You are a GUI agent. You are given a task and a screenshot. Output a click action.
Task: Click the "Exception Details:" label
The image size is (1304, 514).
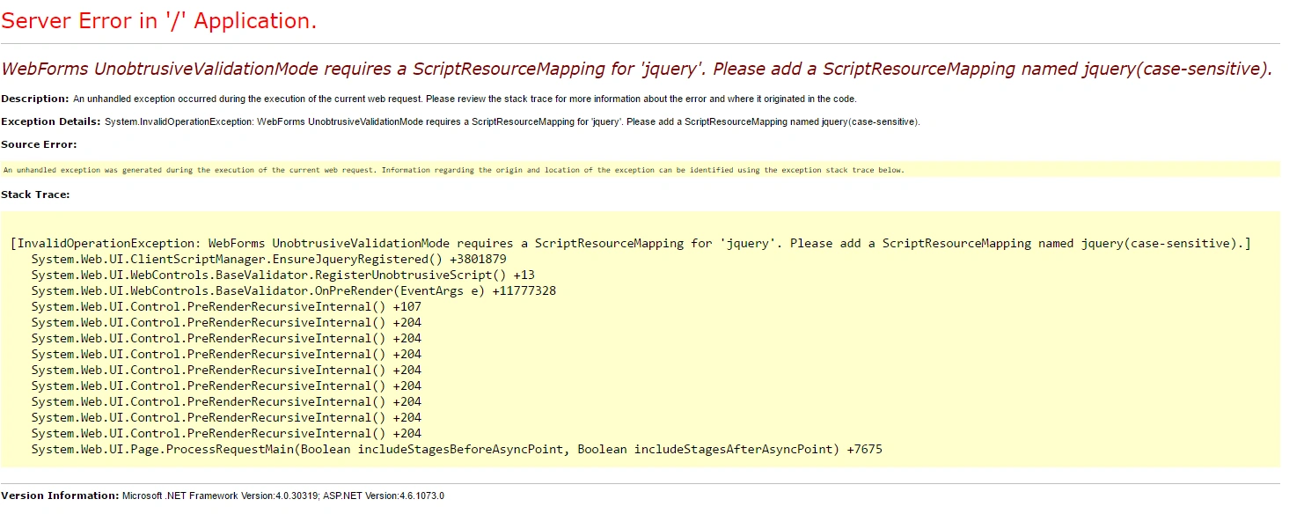coord(51,121)
